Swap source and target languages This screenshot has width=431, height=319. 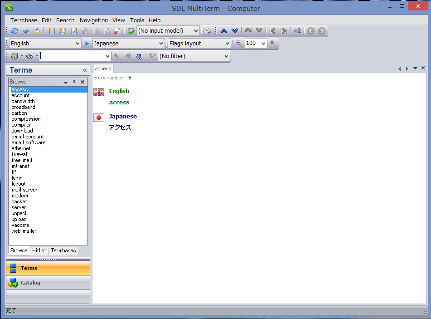pos(86,43)
